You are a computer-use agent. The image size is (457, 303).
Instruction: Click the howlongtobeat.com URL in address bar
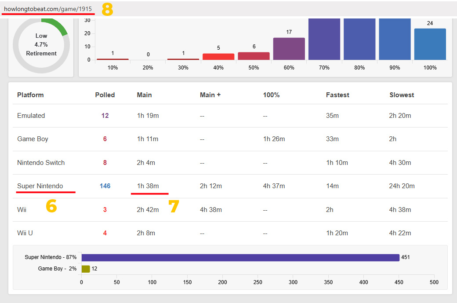pos(48,9)
